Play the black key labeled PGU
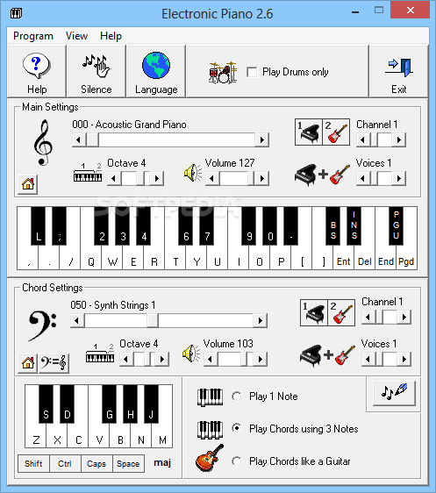Image resolution: width=436 pixels, height=493 pixels. [x=396, y=225]
